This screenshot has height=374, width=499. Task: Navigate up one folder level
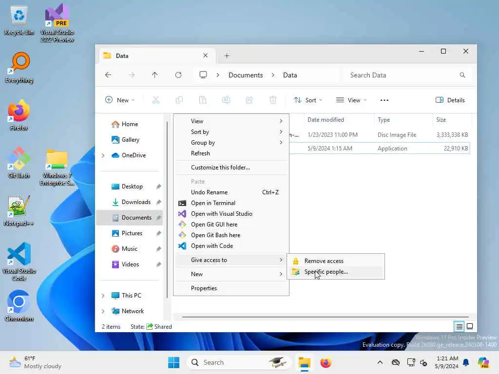pos(154,75)
